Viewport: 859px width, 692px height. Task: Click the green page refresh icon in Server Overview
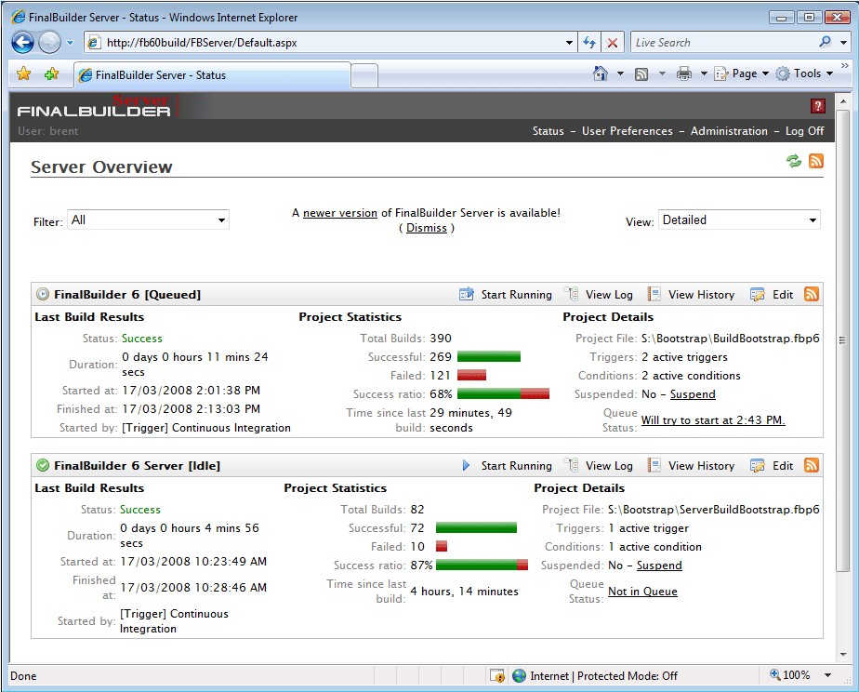(793, 161)
